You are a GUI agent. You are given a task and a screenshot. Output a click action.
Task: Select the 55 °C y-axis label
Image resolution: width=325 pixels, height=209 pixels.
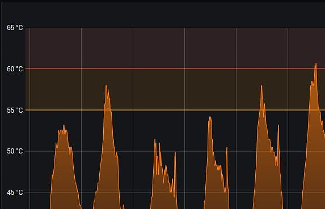click(15, 110)
